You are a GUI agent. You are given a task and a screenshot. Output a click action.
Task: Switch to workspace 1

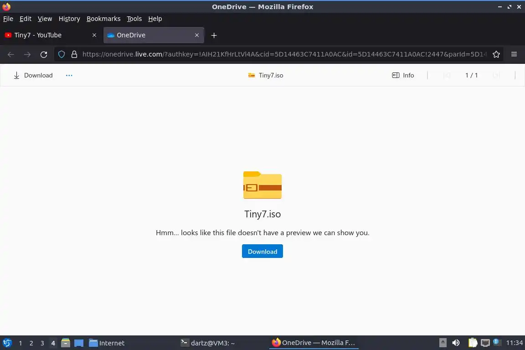coord(21,343)
